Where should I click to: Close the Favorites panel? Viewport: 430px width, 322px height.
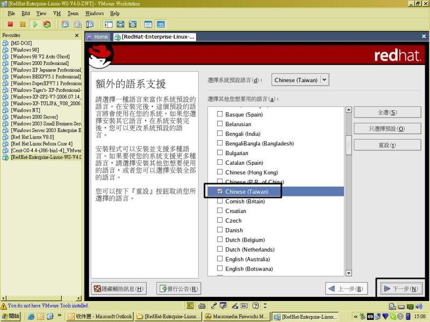[77, 35]
